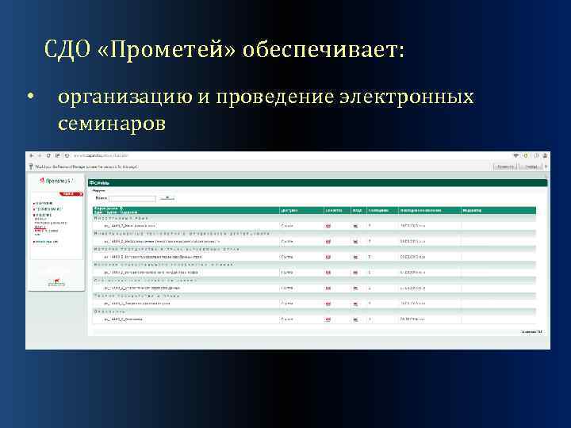Open red forum icon in the Иностранный язык row
Viewport: 571px width, 428px height.
pos(328,226)
